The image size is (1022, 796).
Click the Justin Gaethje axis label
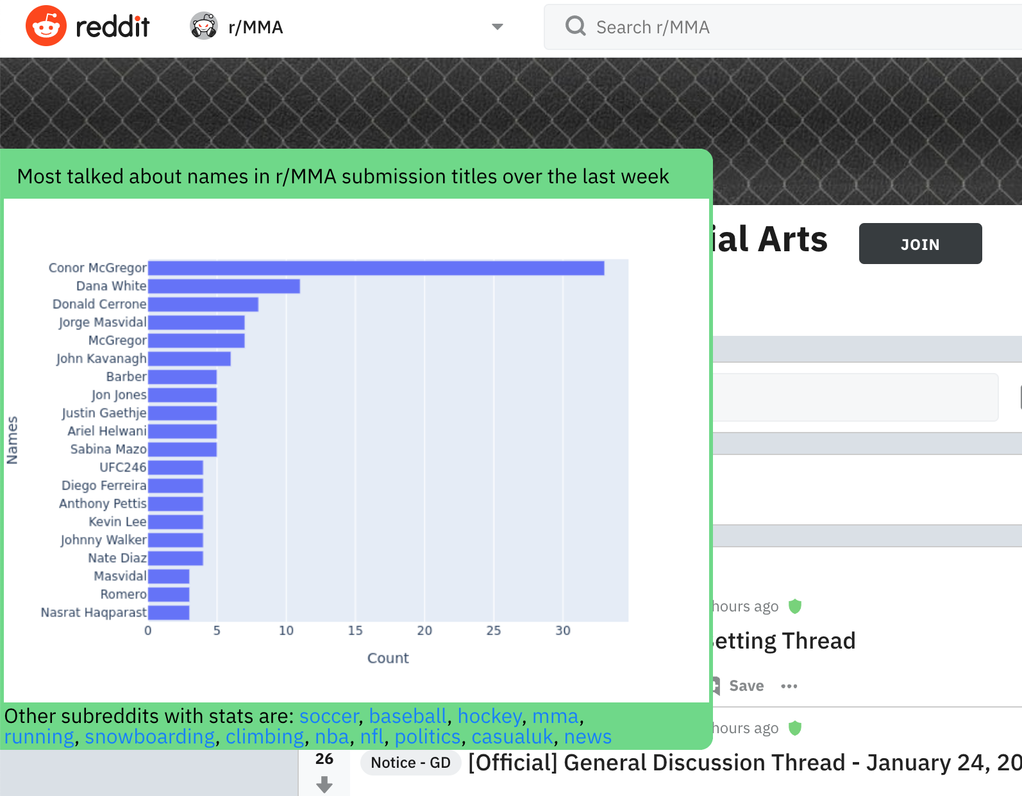105,413
